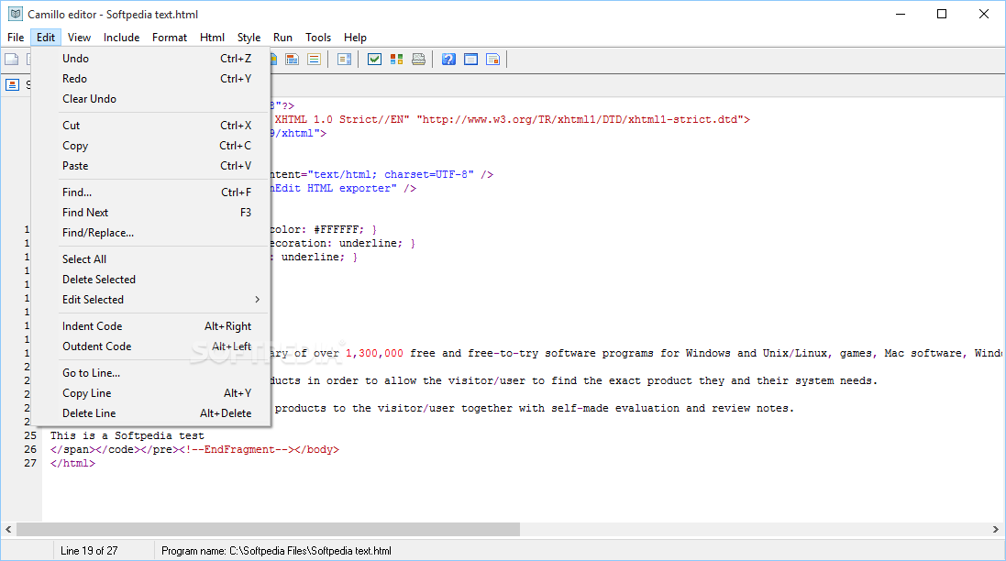Click the last toolbar icon, the page with an orange mark

click(492, 60)
